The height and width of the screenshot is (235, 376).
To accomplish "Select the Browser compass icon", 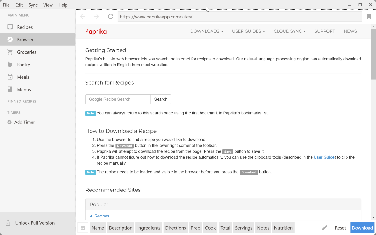I will (x=10, y=39).
